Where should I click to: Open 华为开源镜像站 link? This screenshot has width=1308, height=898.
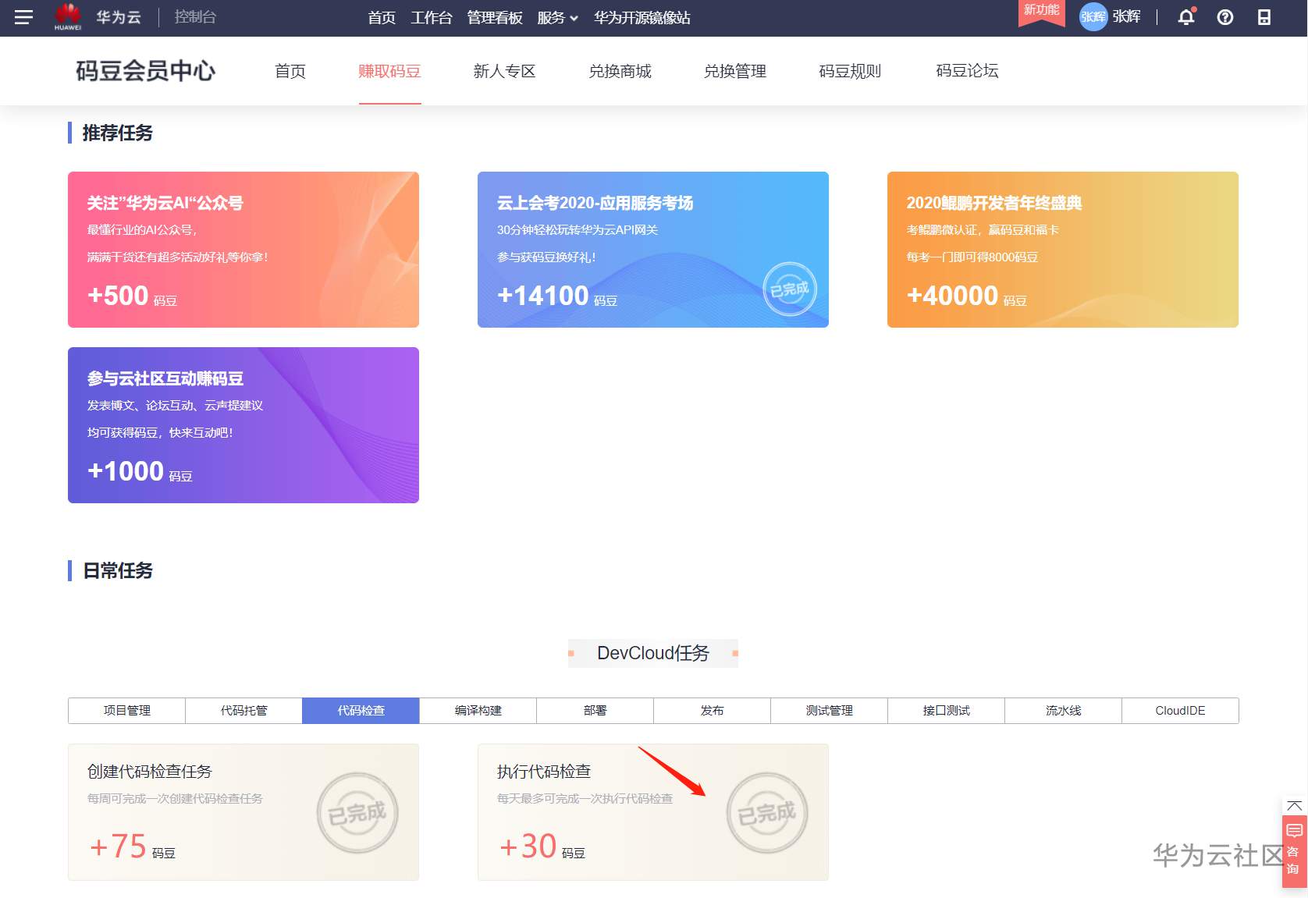click(x=642, y=17)
